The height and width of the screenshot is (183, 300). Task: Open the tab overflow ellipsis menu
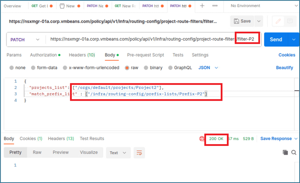(215, 6)
